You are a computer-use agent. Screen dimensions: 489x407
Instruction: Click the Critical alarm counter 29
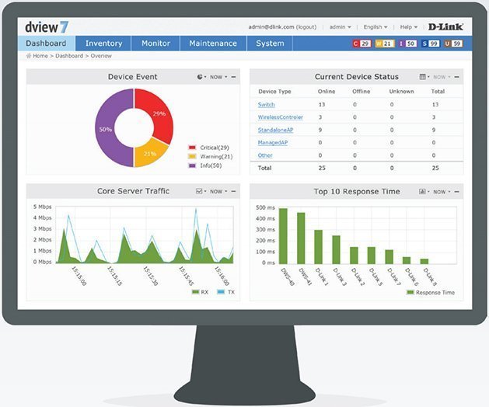tap(362, 43)
